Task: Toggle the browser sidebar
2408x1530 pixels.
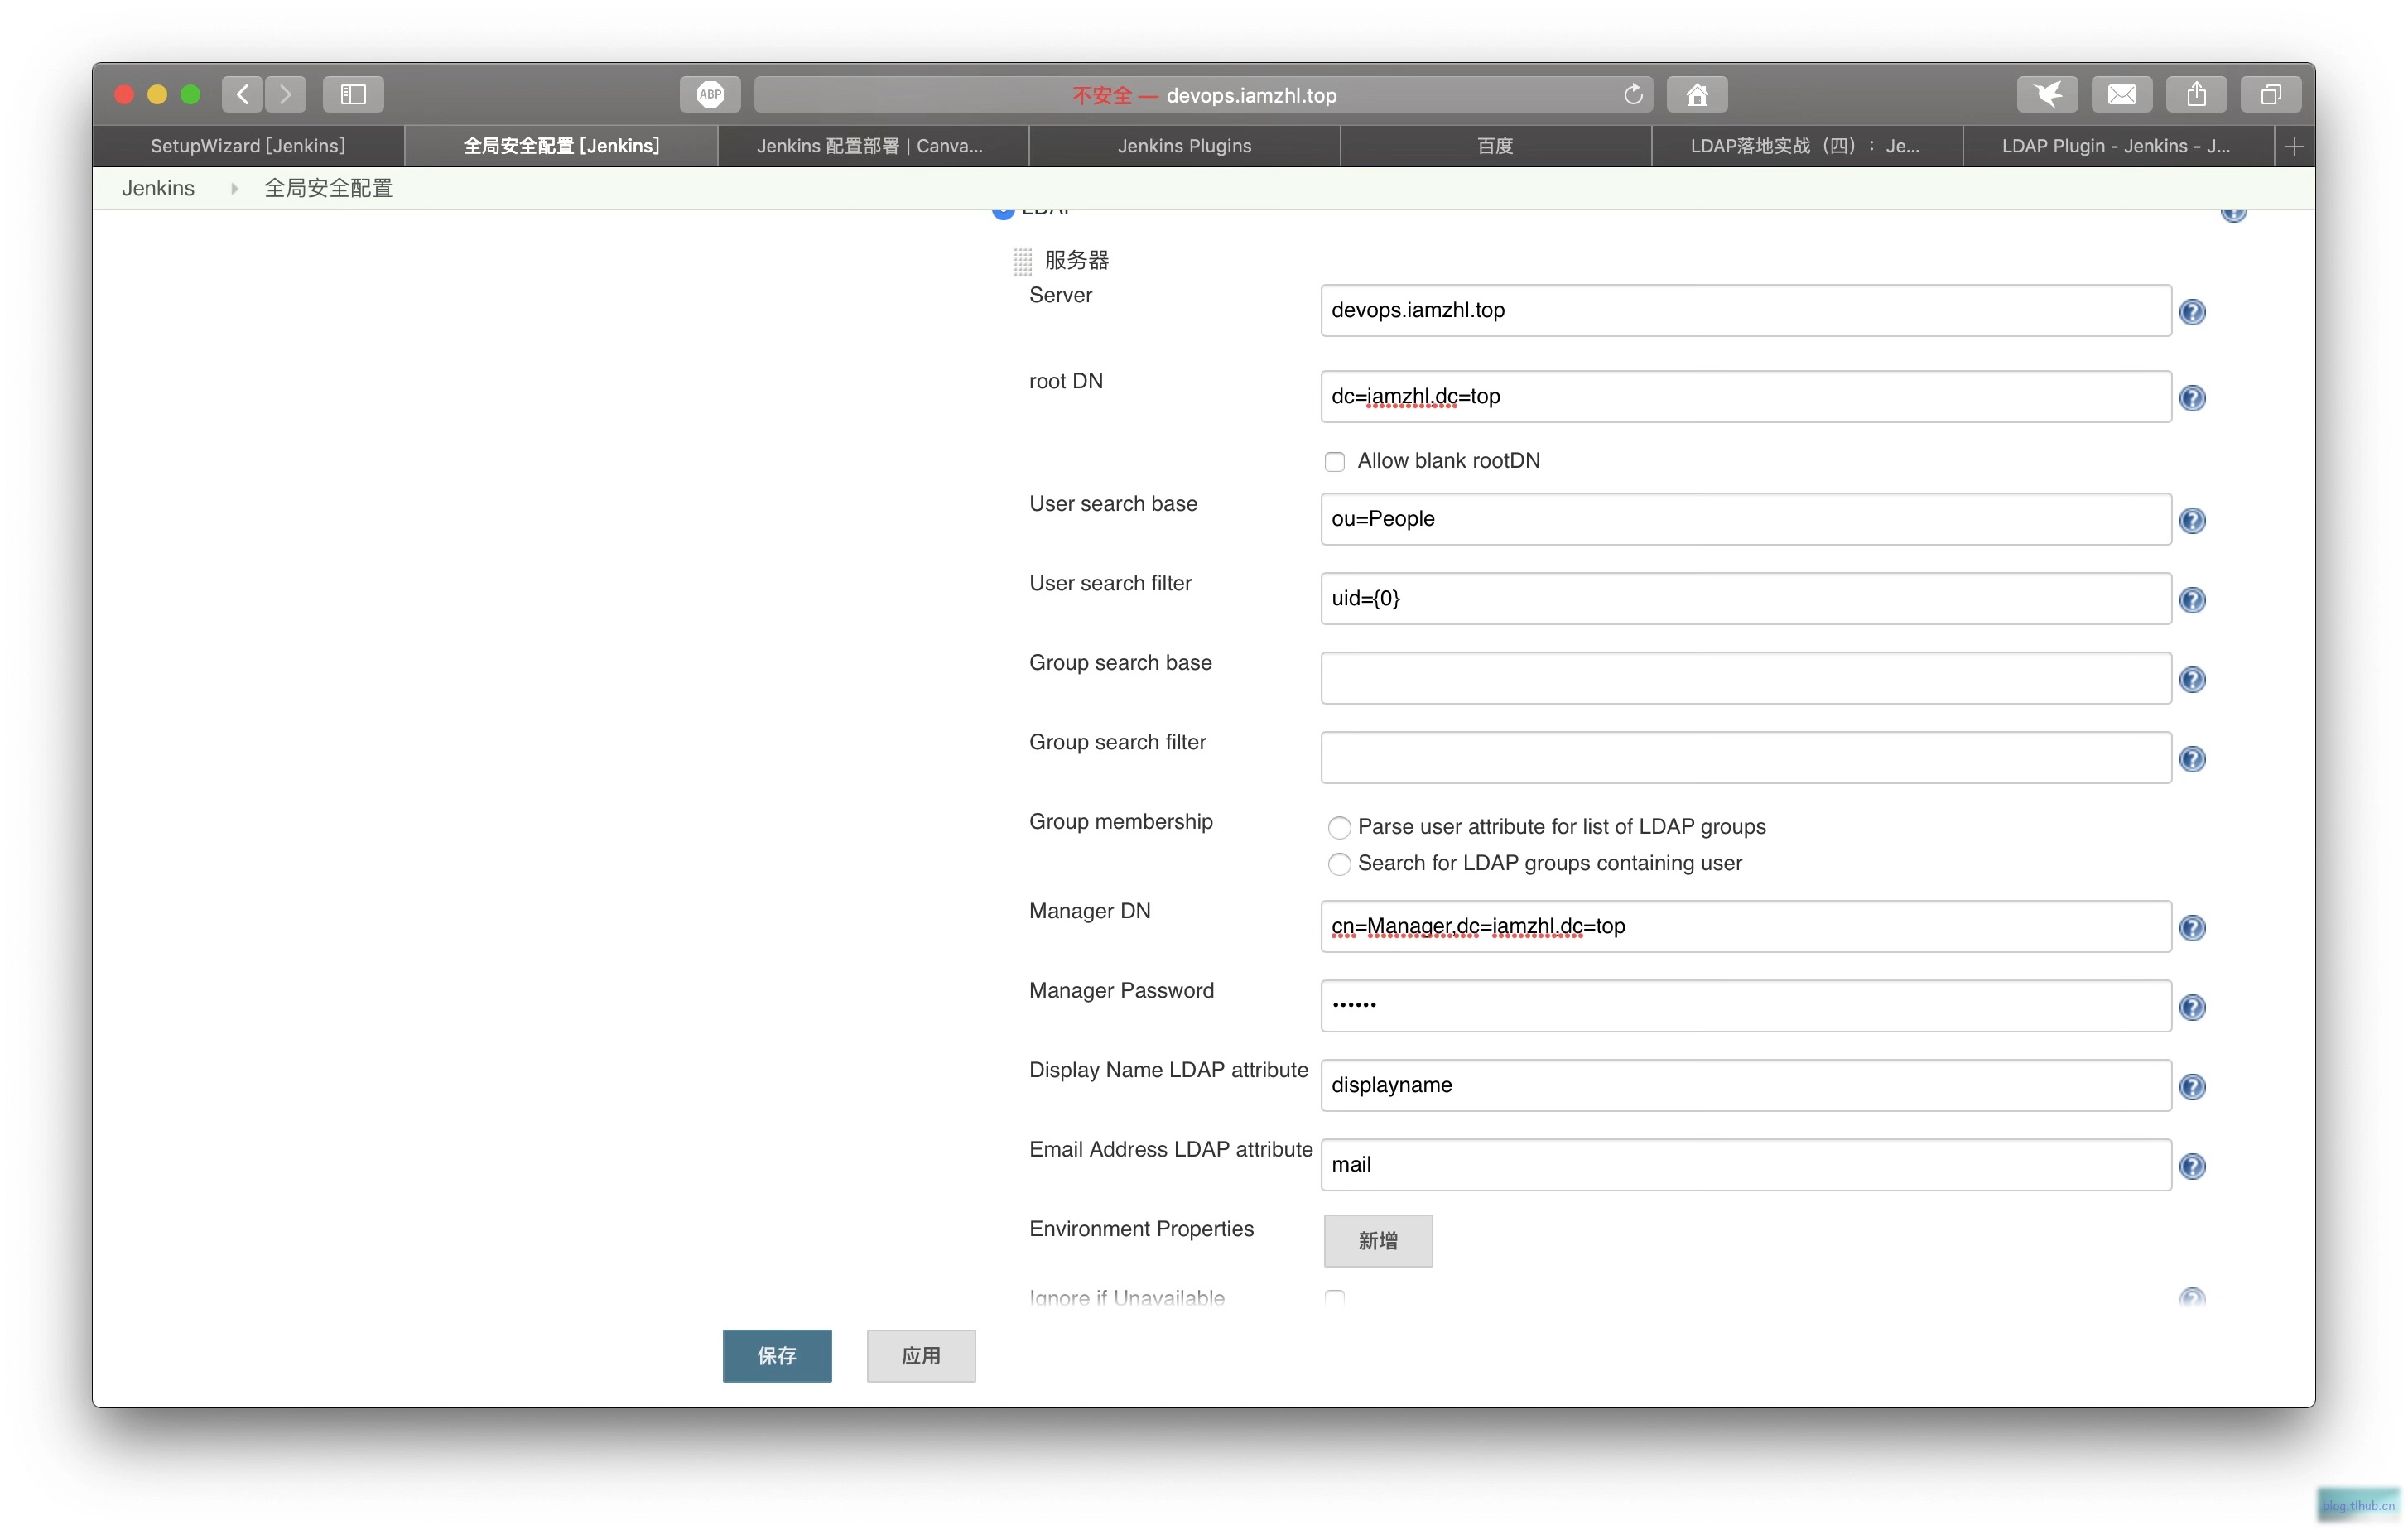Action: click(353, 94)
